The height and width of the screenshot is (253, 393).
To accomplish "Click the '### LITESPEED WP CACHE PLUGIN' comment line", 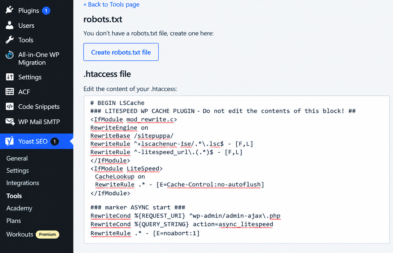I will point(223,111).
